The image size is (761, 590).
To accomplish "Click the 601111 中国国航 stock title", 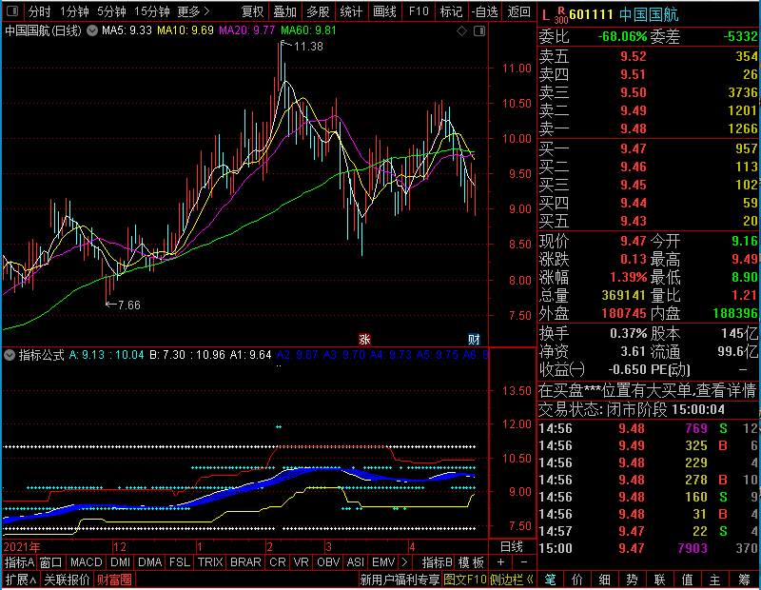I will (624, 15).
